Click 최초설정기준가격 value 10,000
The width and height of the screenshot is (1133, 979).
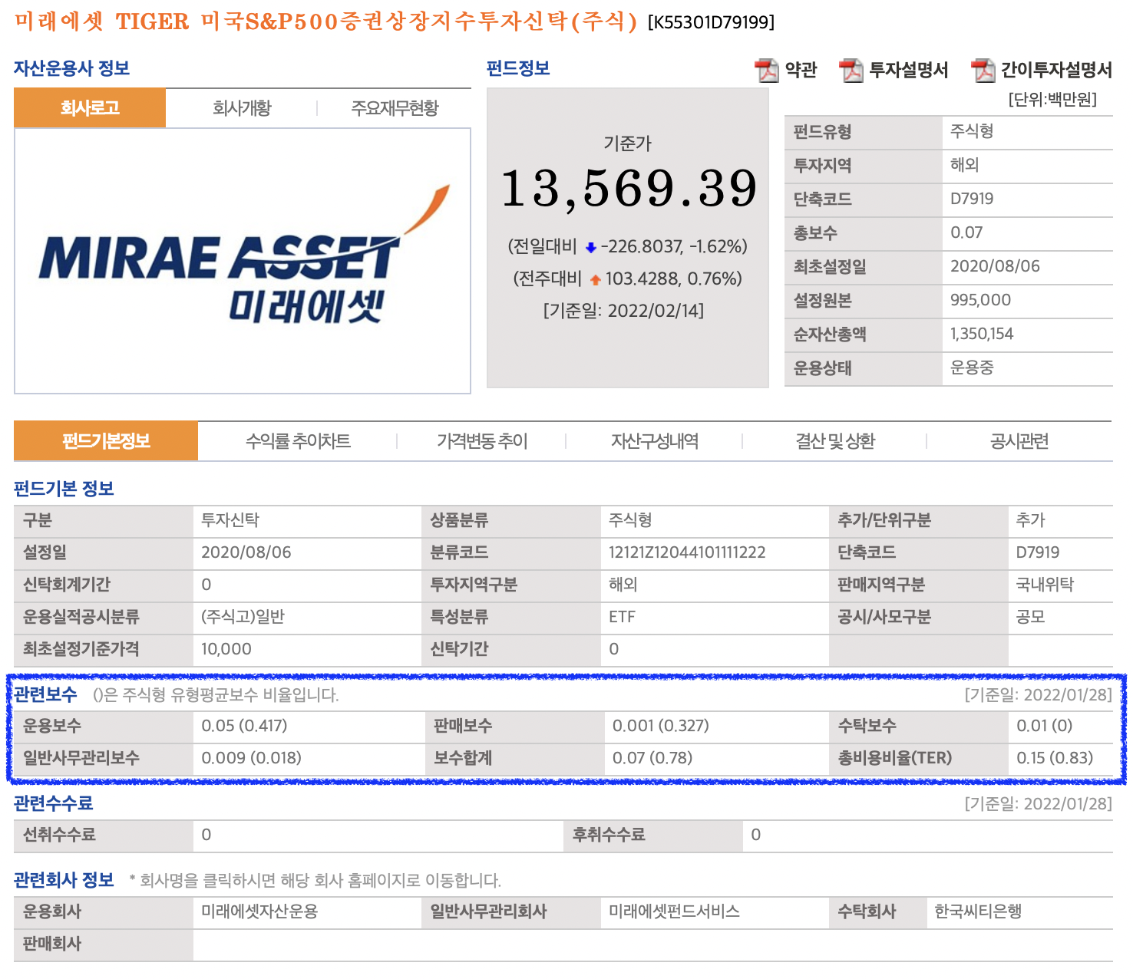point(226,649)
